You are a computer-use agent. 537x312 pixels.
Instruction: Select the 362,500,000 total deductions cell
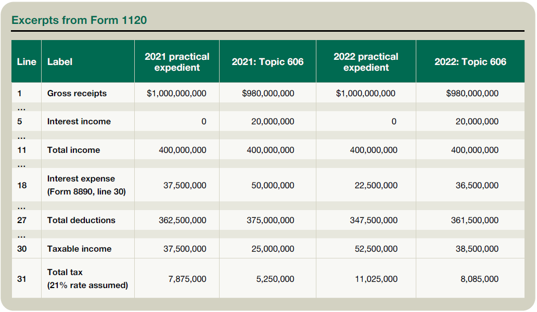click(182, 220)
